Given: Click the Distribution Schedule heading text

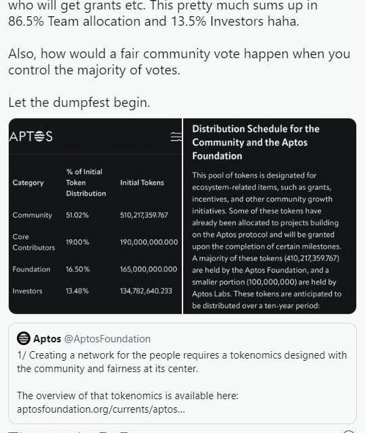Looking at the screenshot, I should (255, 142).
